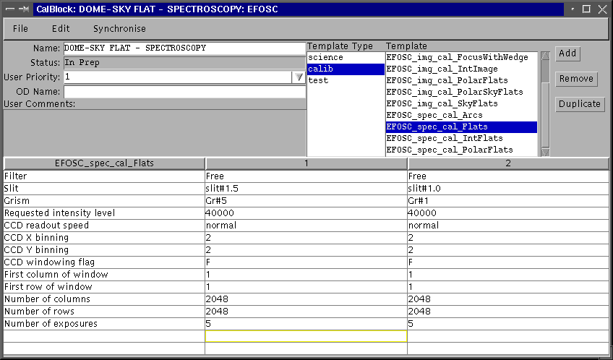The height and width of the screenshot is (360, 613).
Task: Select EFOSC_spec_cal_Arcs template
Action: click(461, 116)
